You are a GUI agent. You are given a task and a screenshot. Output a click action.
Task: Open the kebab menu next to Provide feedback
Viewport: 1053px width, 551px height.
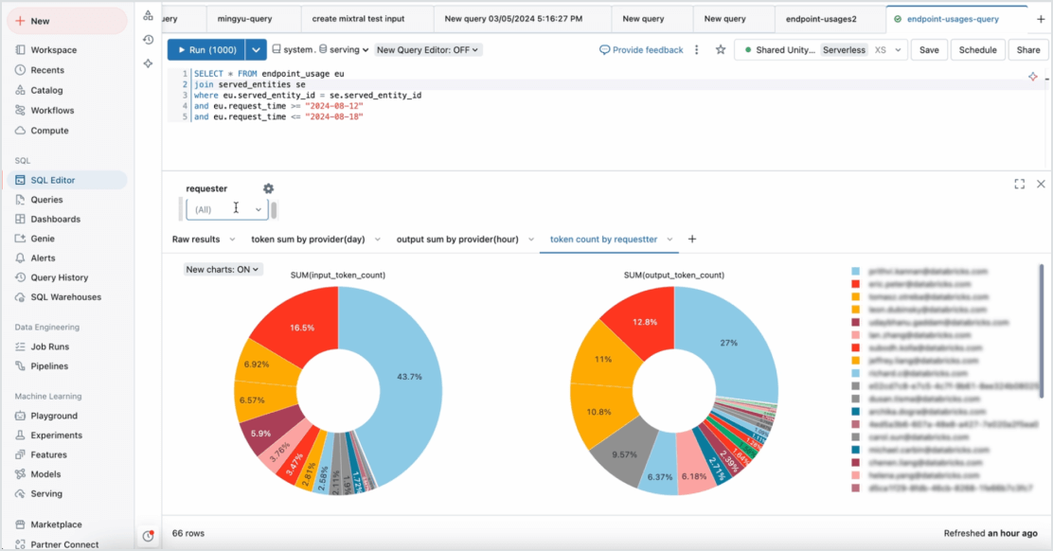(x=696, y=49)
